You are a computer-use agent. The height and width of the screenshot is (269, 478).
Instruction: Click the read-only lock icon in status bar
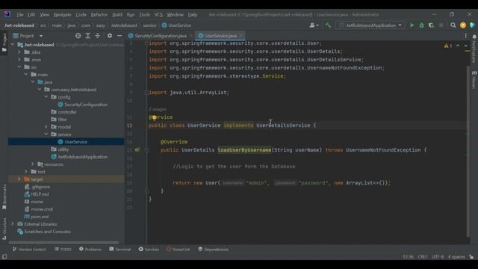click(471, 257)
